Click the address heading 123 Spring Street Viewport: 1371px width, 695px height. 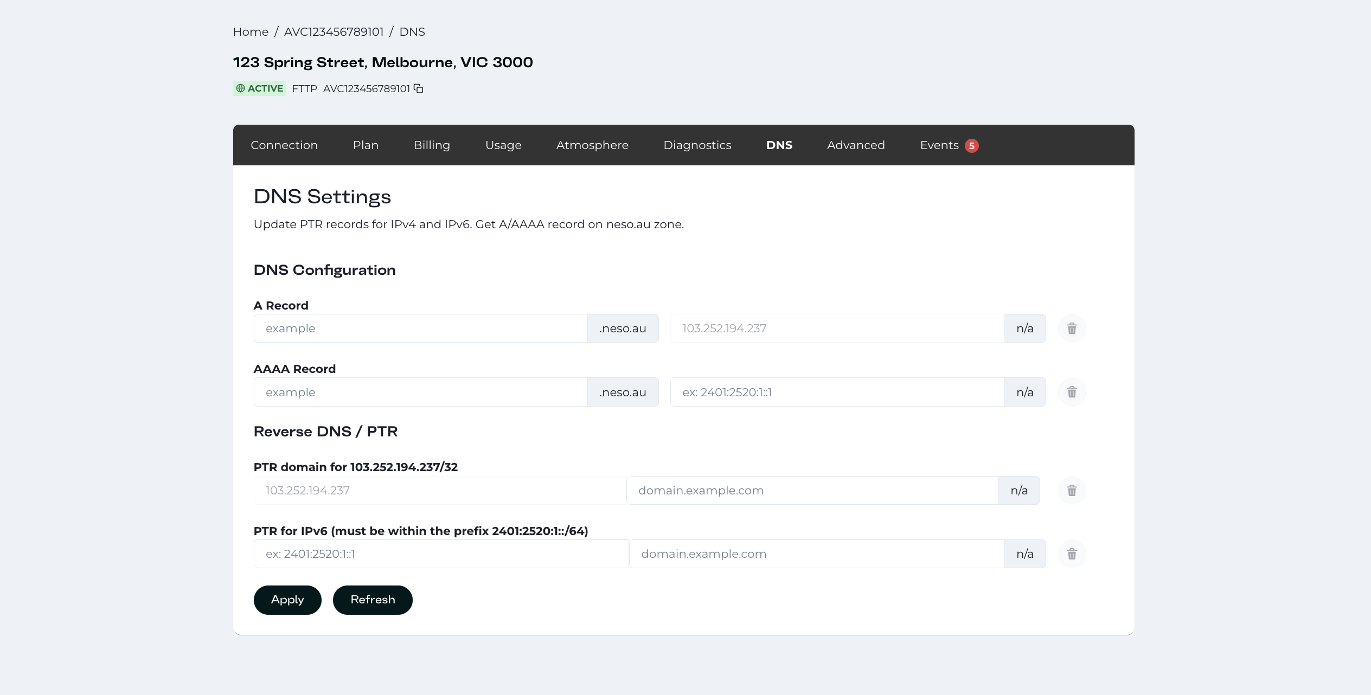383,62
